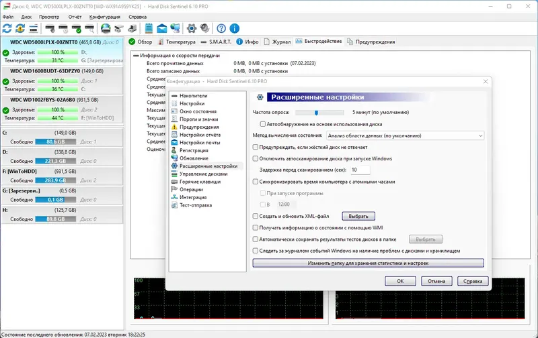
Task: Check Отключить автосканирование диска при запуске Windows
Action: coord(256,158)
